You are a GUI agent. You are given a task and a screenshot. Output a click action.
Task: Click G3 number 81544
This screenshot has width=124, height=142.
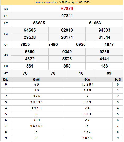[x=104, y=37]
